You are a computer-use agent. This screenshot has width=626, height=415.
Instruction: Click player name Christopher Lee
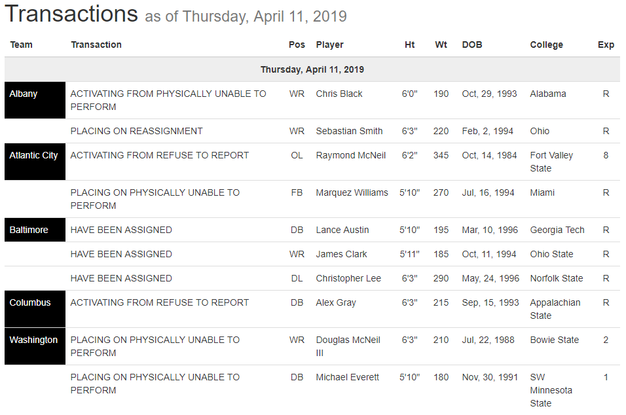pyautogui.click(x=348, y=278)
